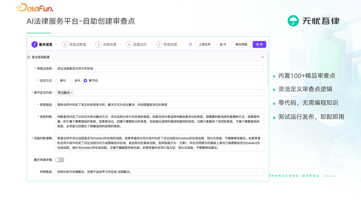The height and width of the screenshot is (203, 361).
Task: Click the DataFun logo
Action: pos(34,8)
